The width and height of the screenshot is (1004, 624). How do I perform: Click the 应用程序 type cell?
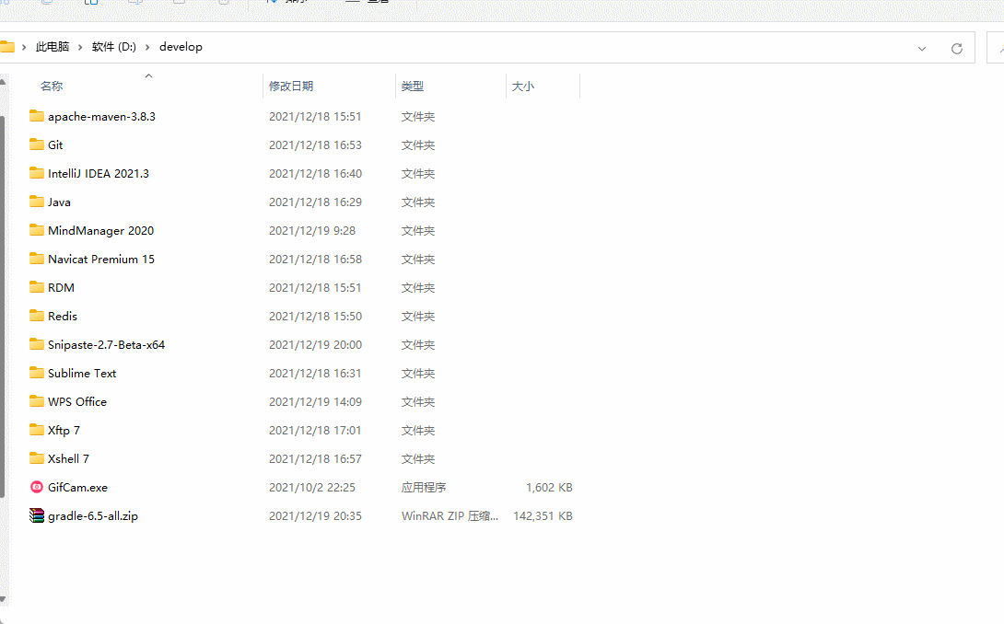pos(424,487)
